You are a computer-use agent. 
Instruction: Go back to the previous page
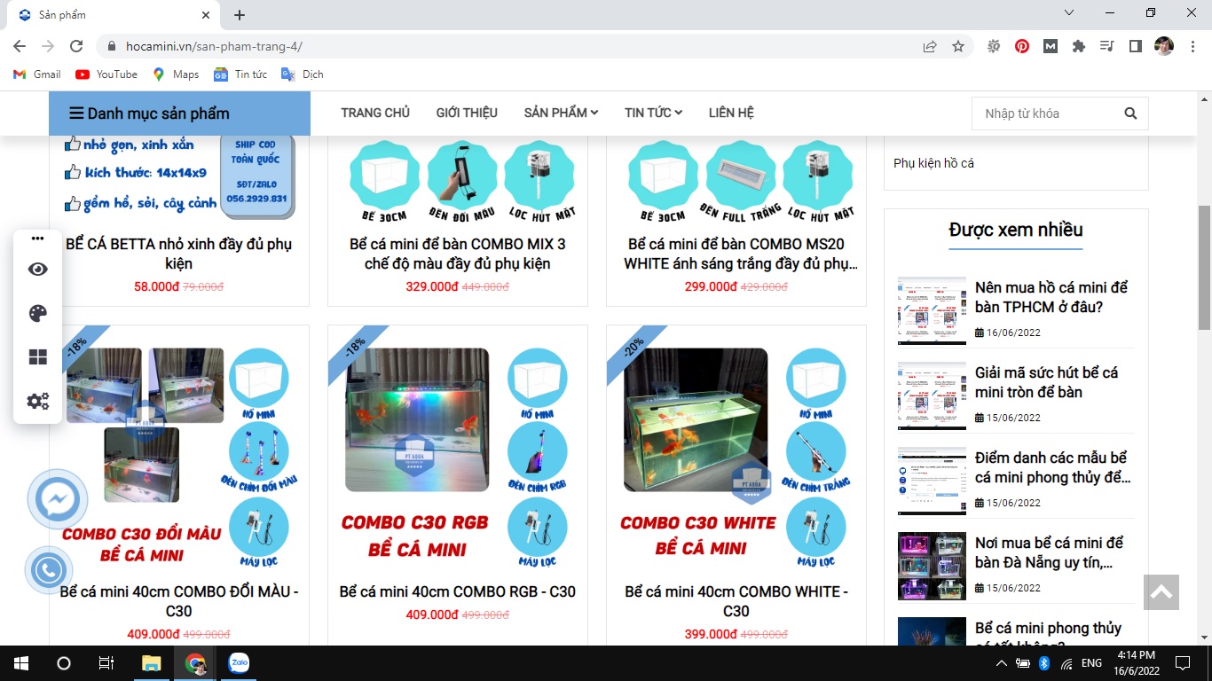pos(20,46)
